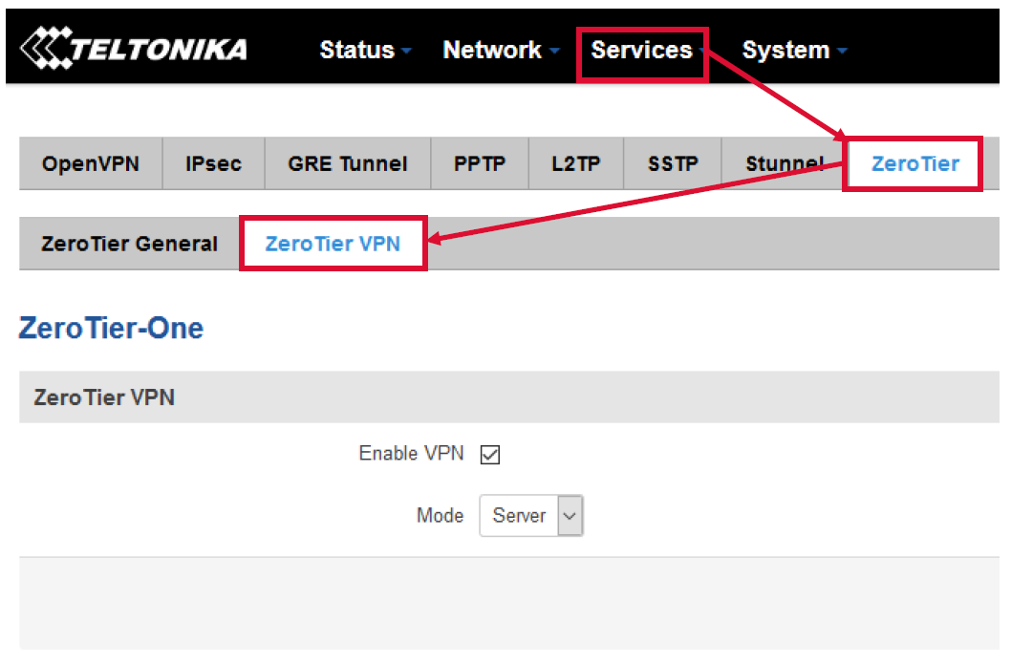Open the ZeroTier General sub-tab
This screenshot has width=1011, height=664.
(130, 244)
